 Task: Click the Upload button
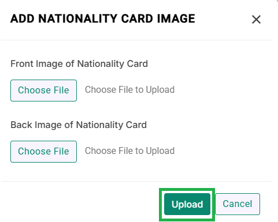point(187,204)
